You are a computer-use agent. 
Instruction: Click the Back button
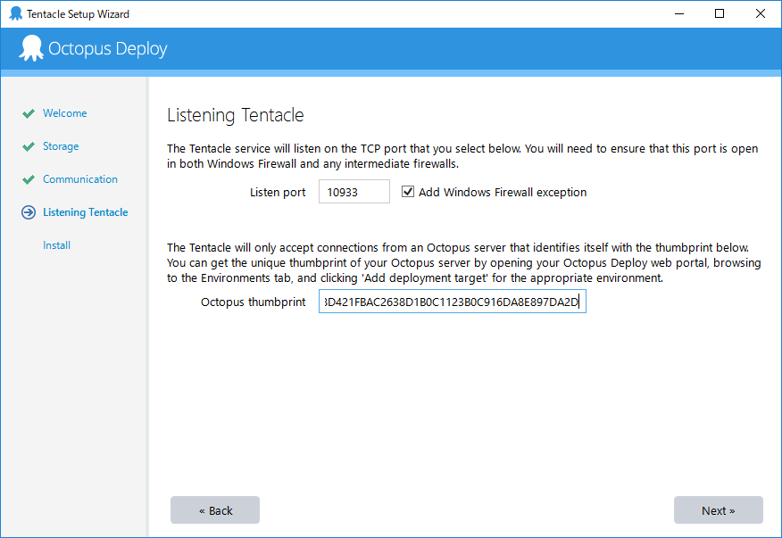coord(215,510)
